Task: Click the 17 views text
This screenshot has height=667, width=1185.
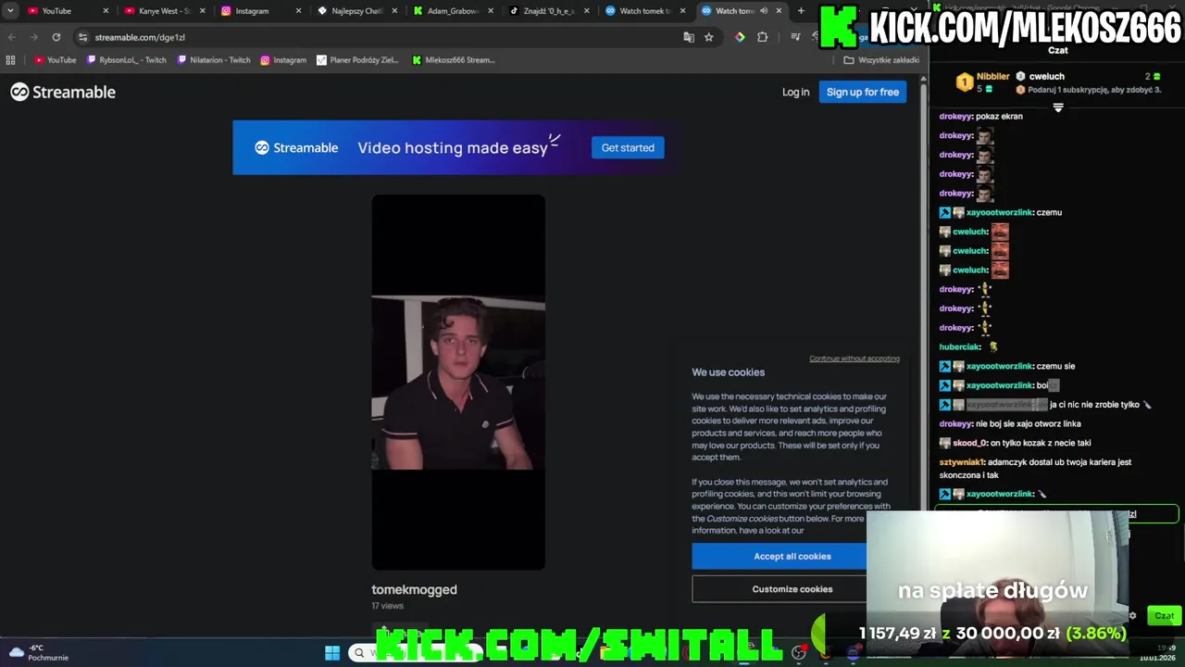Action: (387, 606)
